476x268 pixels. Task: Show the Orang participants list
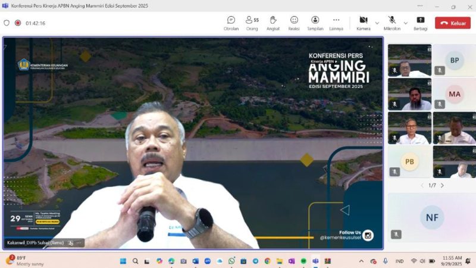tap(252, 23)
